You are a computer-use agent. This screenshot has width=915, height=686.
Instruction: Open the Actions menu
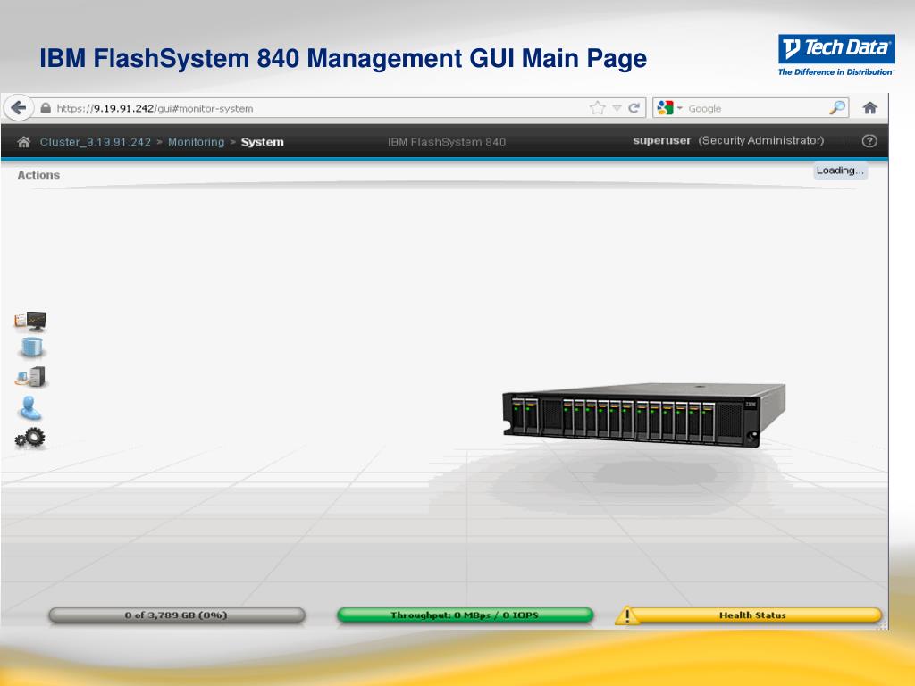[x=38, y=175]
